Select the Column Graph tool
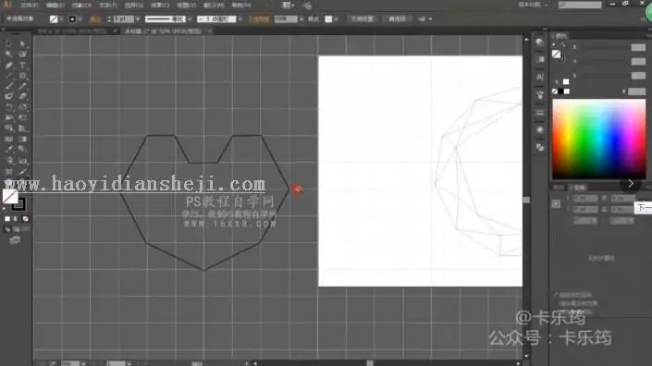Viewport: 652px width, 366px height. 22,161
